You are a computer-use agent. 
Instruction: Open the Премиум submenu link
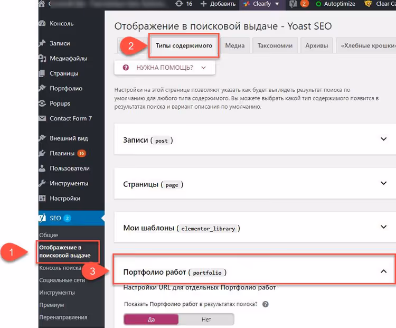pos(52,305)
